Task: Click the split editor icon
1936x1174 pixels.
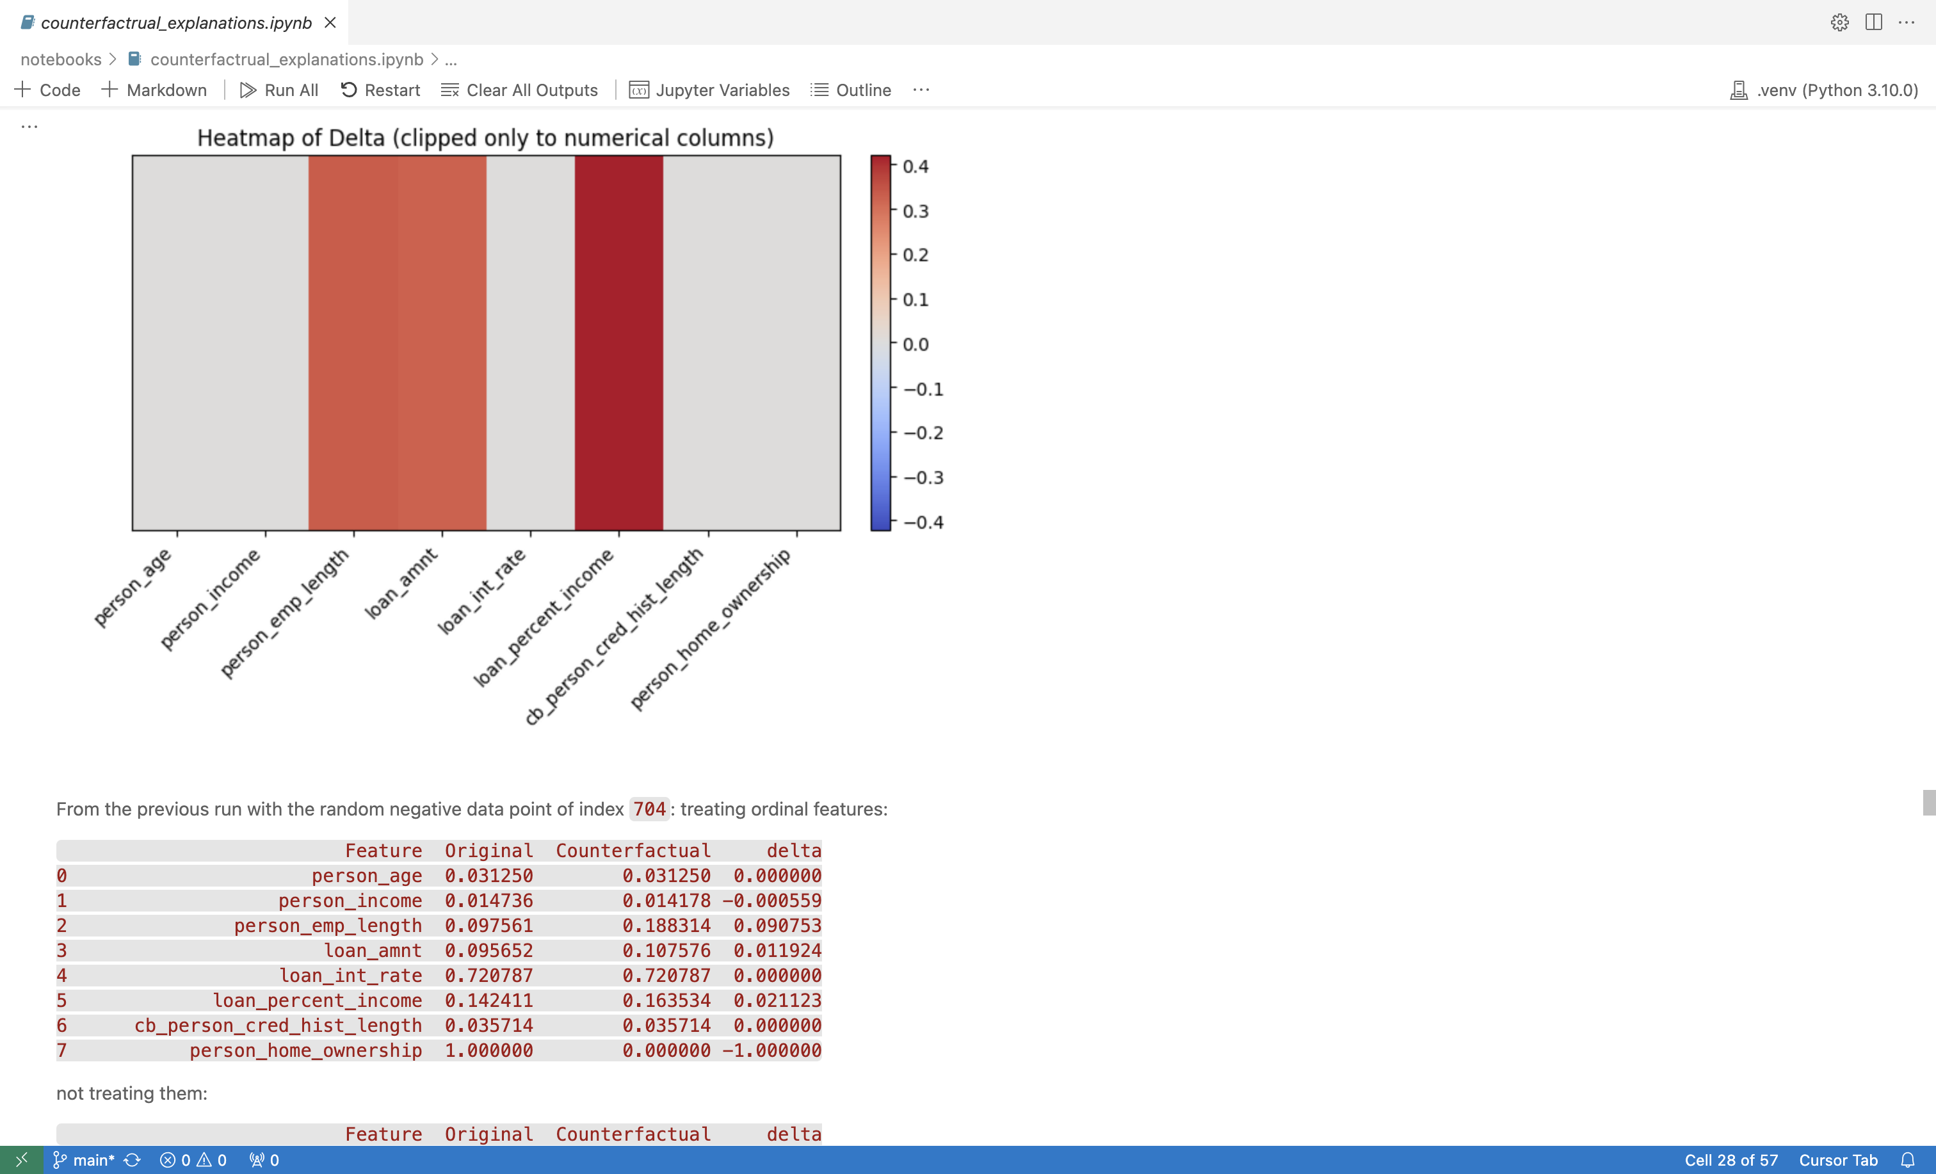Action: click(x=1873, y=22)
